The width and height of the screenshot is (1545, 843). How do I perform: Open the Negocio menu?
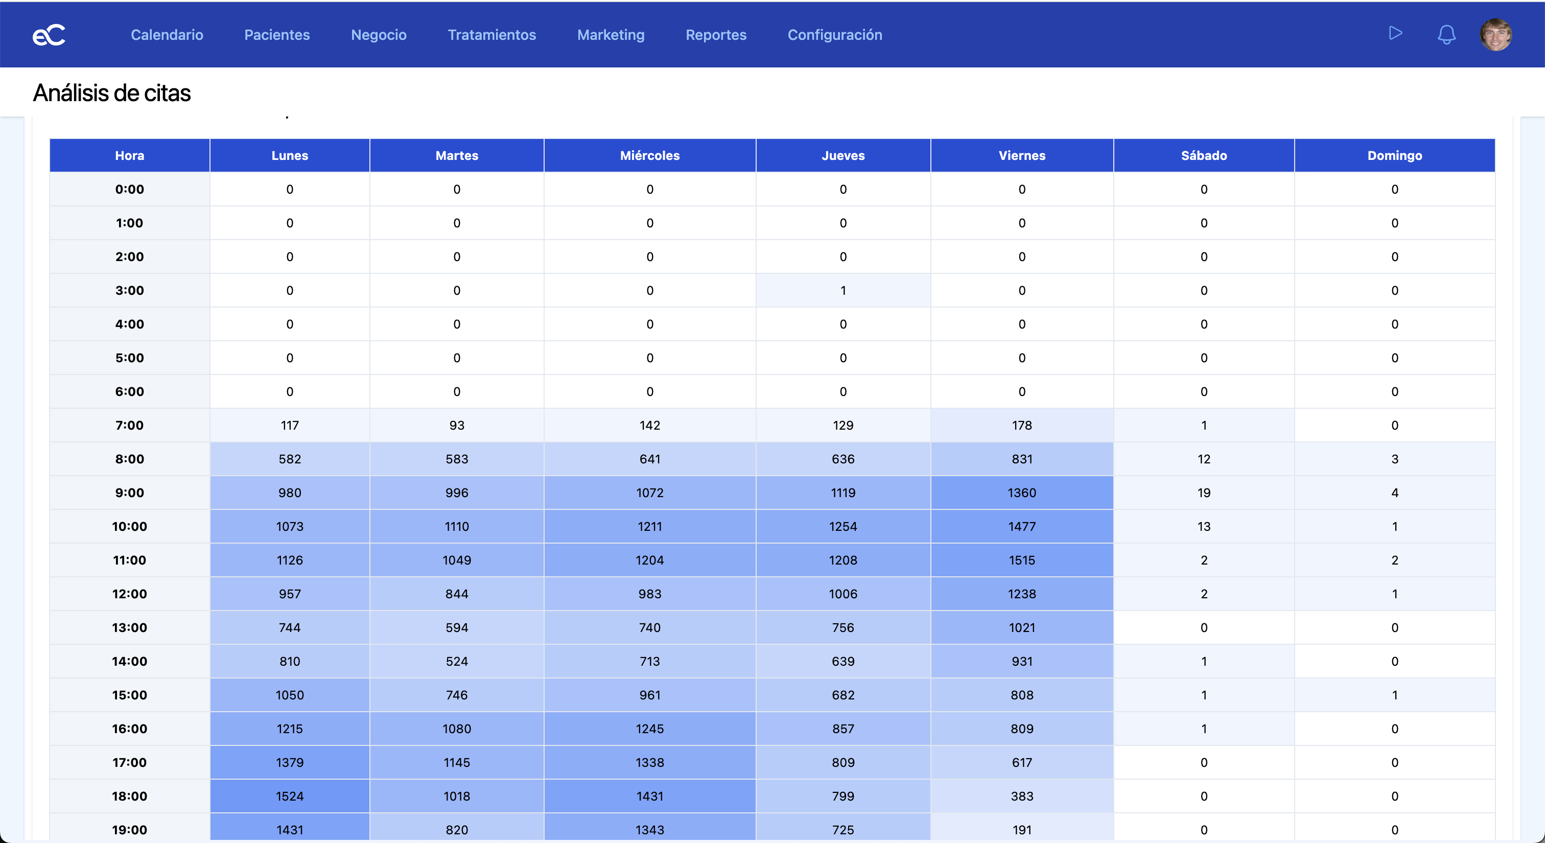click(x=379, y=35)
